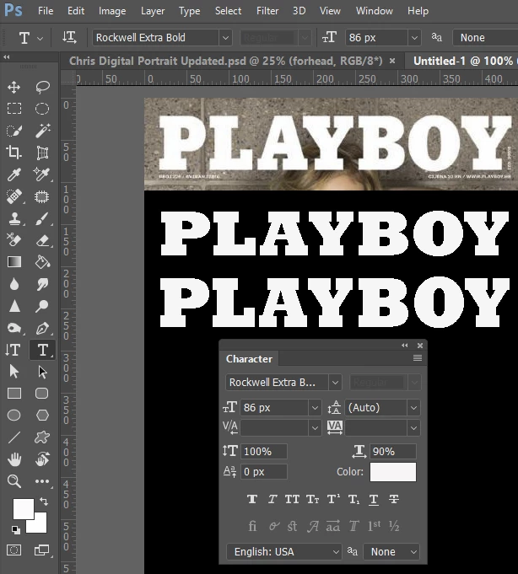Select the Patch tool
Viewport: 518px width, 574px height.
click(42, 196)
